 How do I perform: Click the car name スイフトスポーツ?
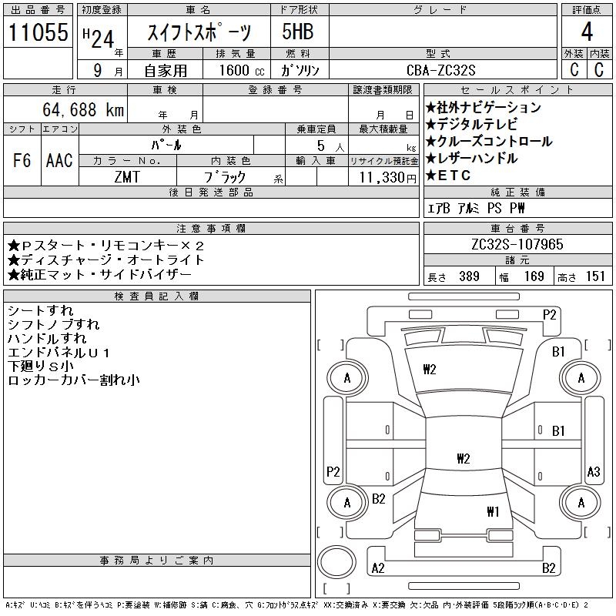199,33
